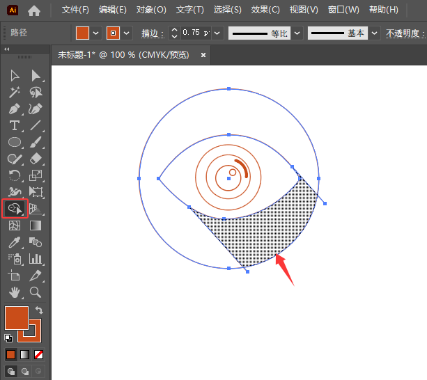Select the Slice tool

36,276
